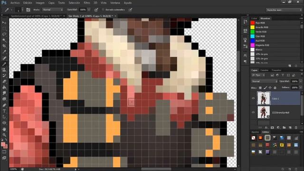
Task: Select the Eyedropper tool
Action: [4, 52]
